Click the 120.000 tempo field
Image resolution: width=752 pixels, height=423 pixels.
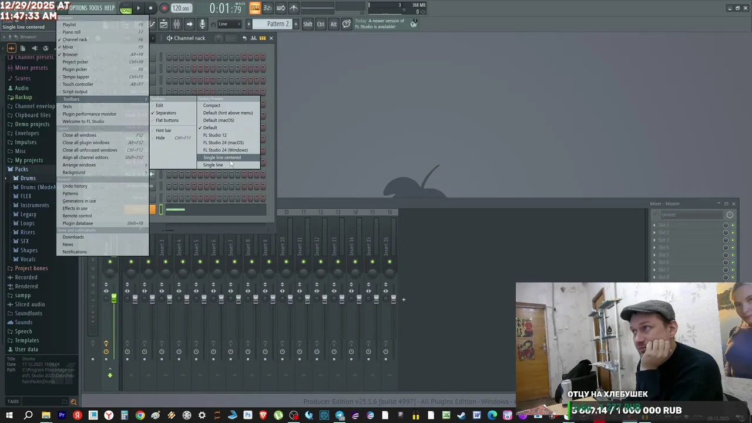(x=181, y=8)
